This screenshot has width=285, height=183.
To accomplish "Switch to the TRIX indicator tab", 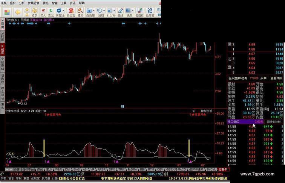I will (121, 169).
